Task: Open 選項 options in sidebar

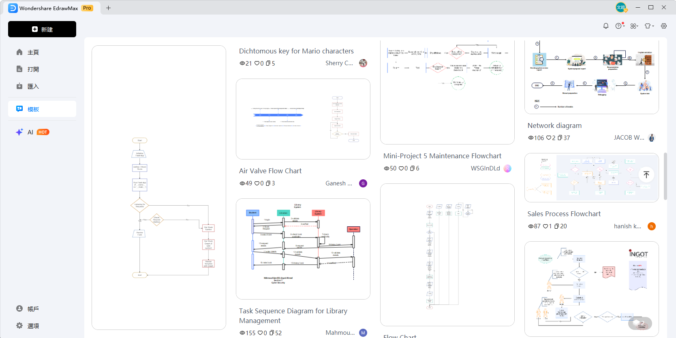Action: [33, 325]
